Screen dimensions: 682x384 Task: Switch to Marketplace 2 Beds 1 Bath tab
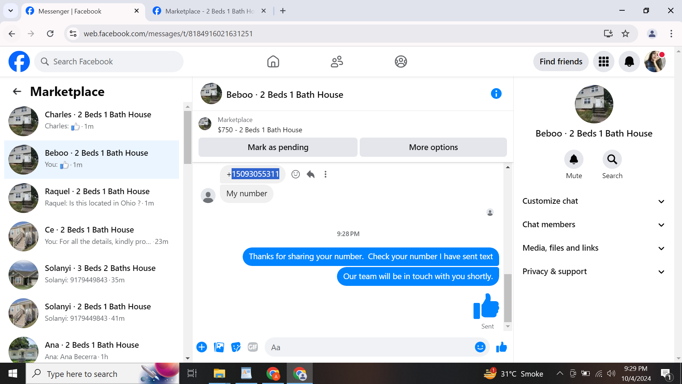[210, 11]
